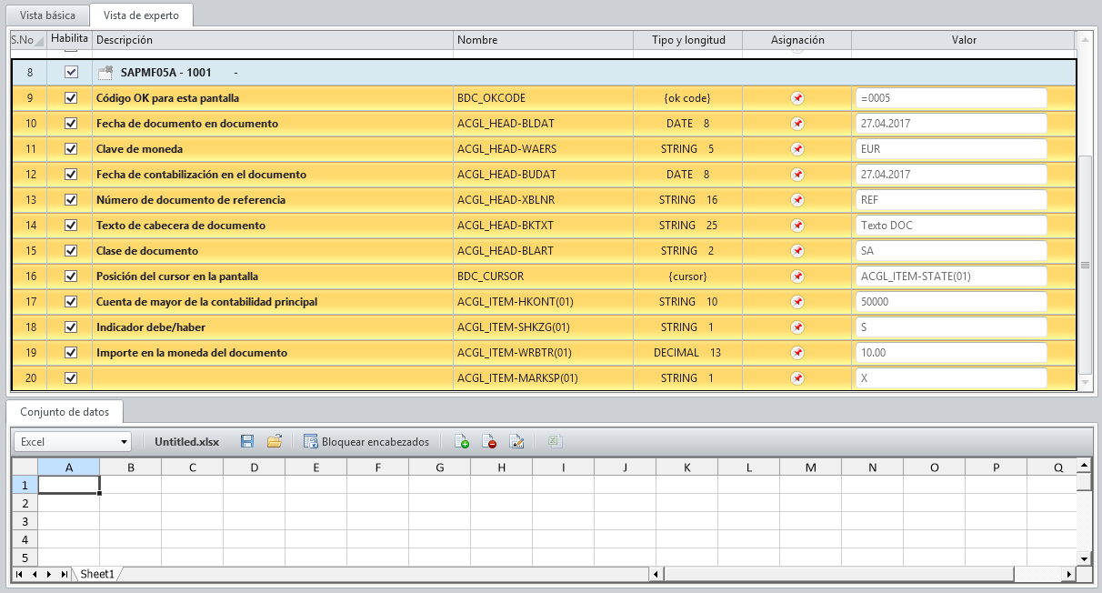1102x593 pixels.
Task: Click assignment pin for ACGL_ITEM-HKONT(01)
Action: pos(797,301)
